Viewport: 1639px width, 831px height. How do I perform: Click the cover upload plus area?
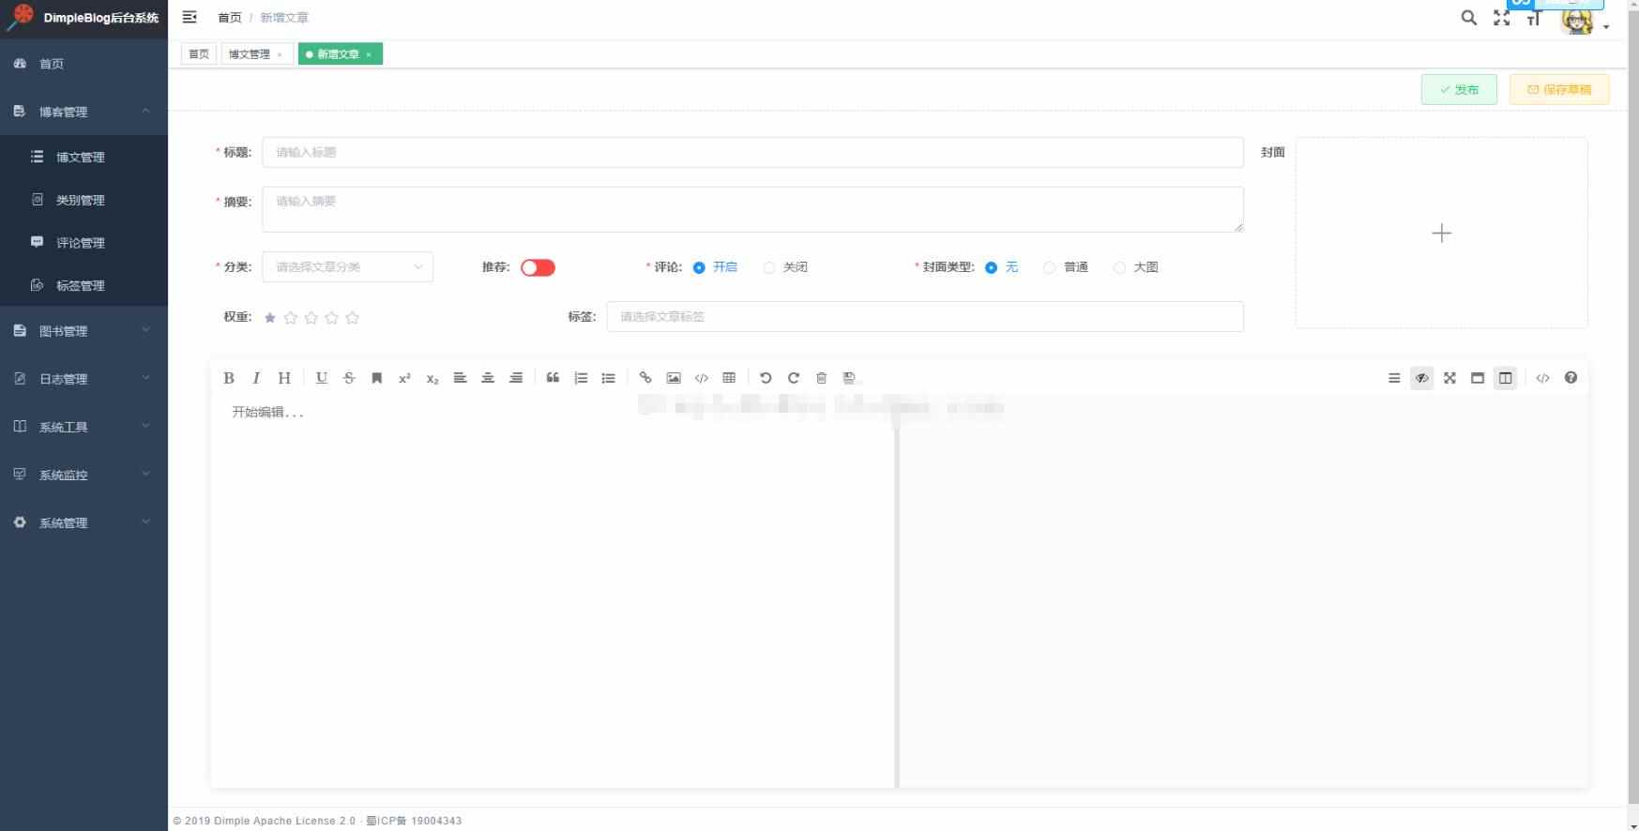[x=1442, y=233]
